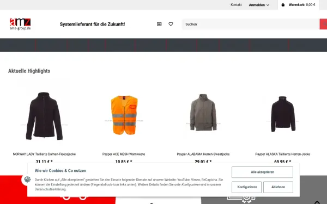Open Payper ALASKA Taillierte Herren-Jacke title

(282, 154)
